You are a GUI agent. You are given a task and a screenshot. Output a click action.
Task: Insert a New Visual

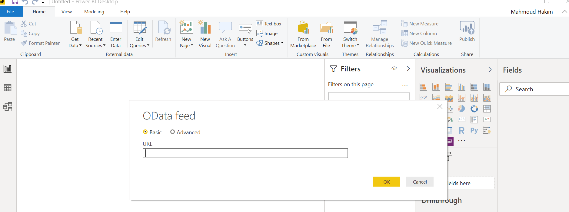pos(205,34)
